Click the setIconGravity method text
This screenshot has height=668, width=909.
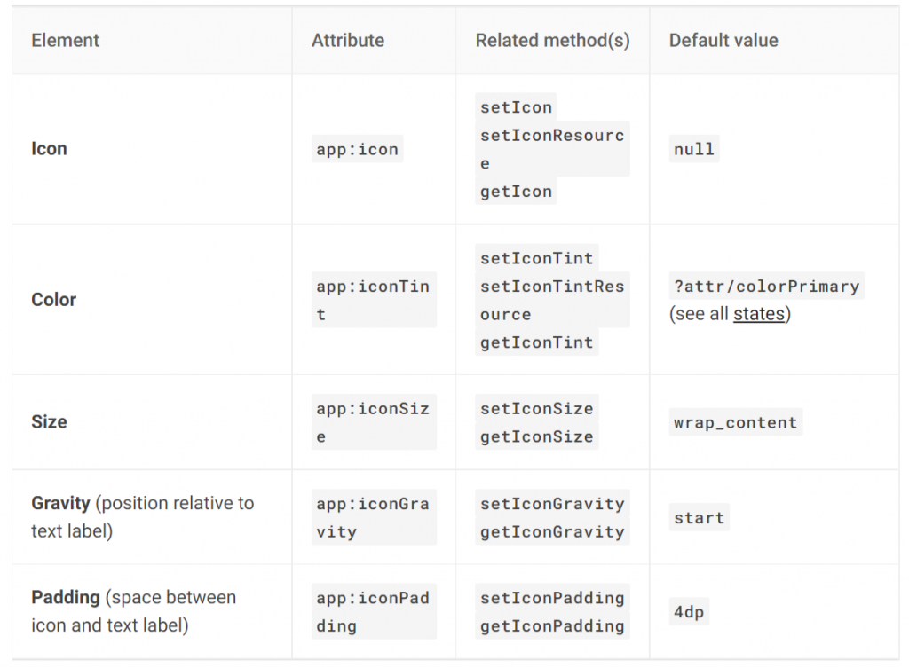pyautogui.click(x=552, y=504)
